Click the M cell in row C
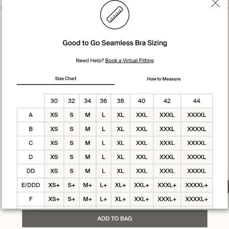The height and width of the screenshot is (229, 229). pyautogui.click(x=88, y=143)
